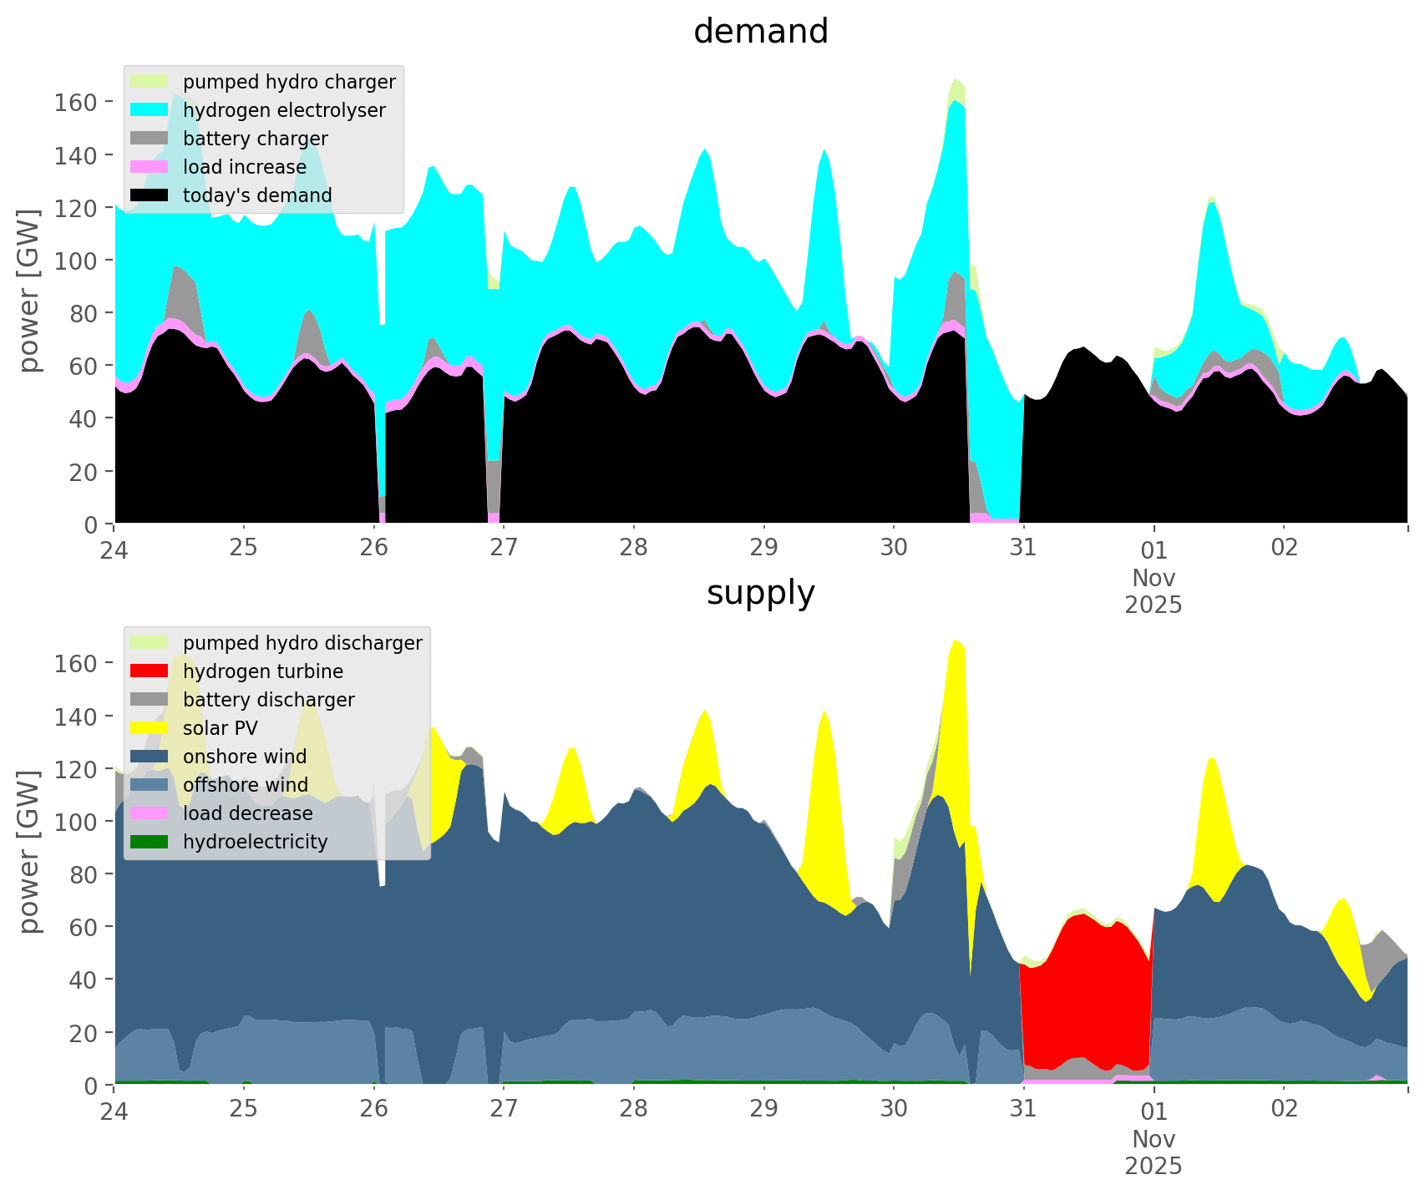
Task: Click the pumped hydro discharger legend label
Action: click(x=302, y=643)
